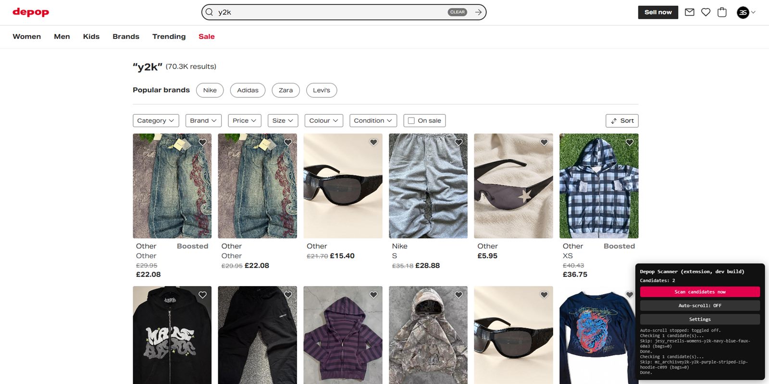Clear the search with CLEAR button
This screenshot has width=769, height=384.
(x=458, y=12)
